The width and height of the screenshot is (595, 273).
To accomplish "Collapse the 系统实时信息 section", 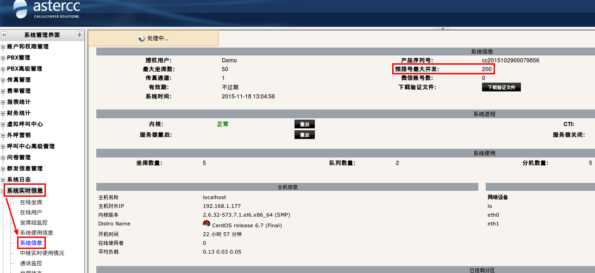I will click(3, 191).
